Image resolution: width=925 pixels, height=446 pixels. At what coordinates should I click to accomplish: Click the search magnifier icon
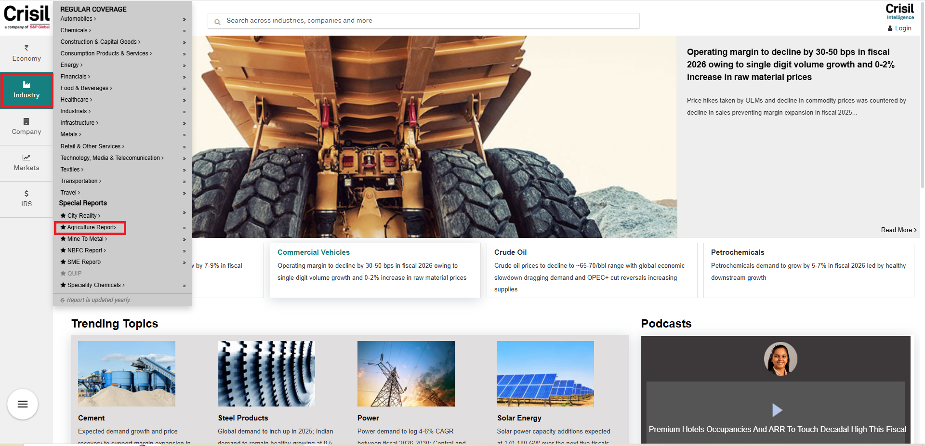pos(218,22)
